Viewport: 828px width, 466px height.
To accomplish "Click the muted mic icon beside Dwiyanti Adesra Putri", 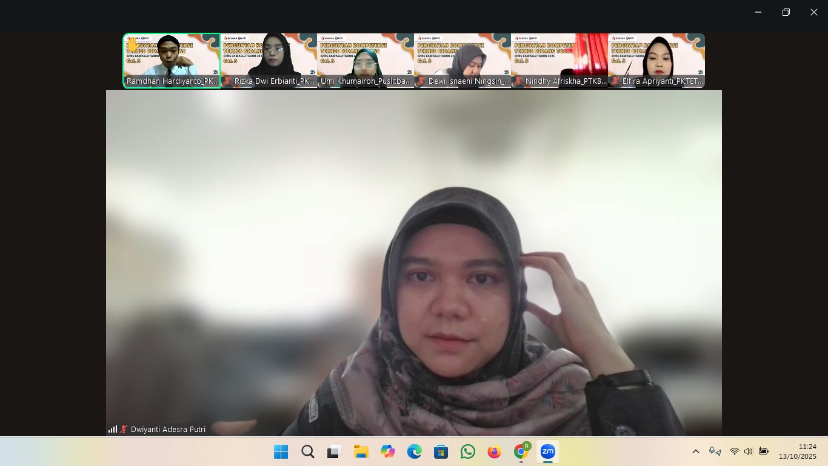I will pos(124,429).
